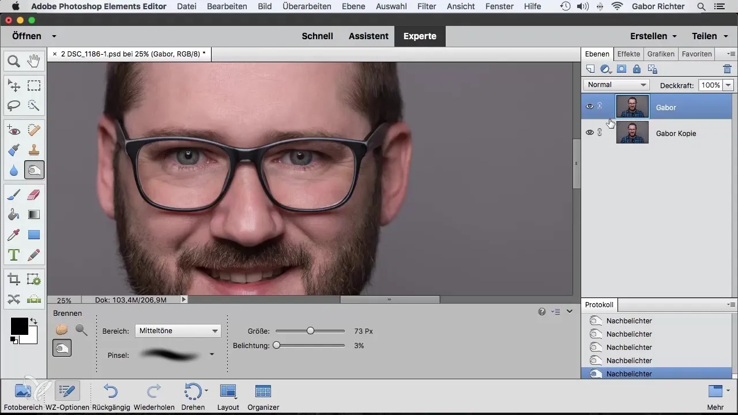738x415 pixels.
Task: Click the Drehen rotate button
Action: 193,397
